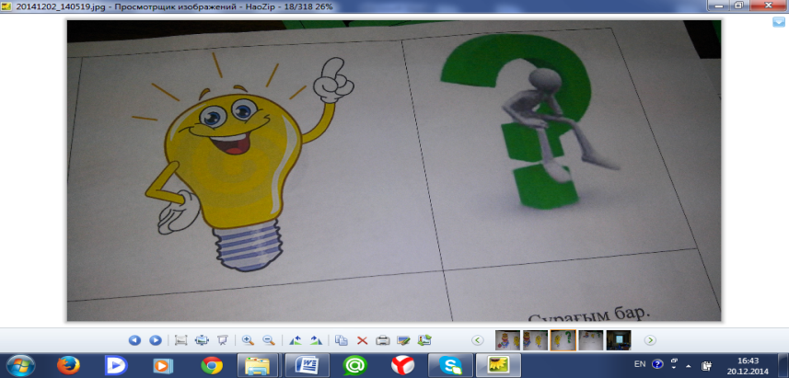The height and width of the screenshot is (378, 789).
Task: Print the current image
Action: (x=383, y=340)
